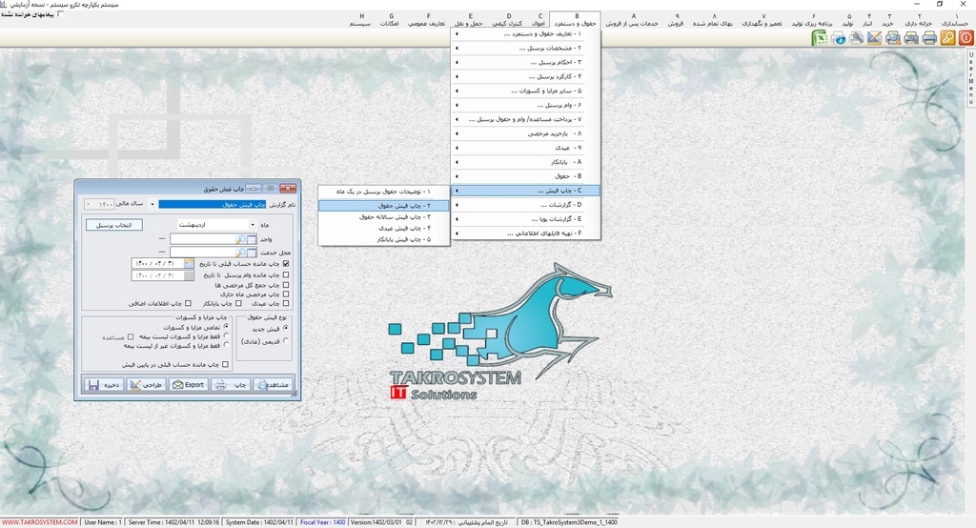Expand submenu D - گزارشات
This screenshot has height=528, width=976.
[526, 205]
